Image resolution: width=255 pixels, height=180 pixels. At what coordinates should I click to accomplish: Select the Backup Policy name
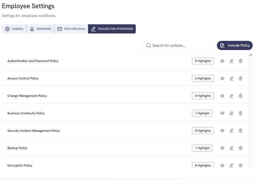coord(17,148)
